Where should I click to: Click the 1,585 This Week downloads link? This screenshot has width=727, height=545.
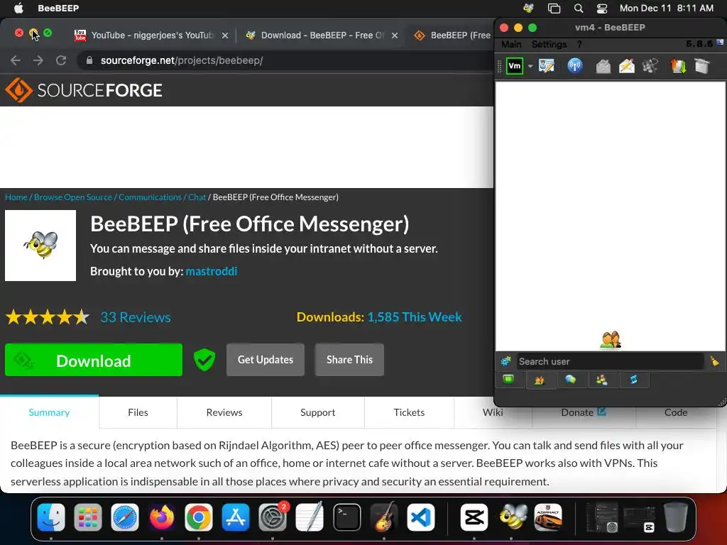tap(415, 317)
